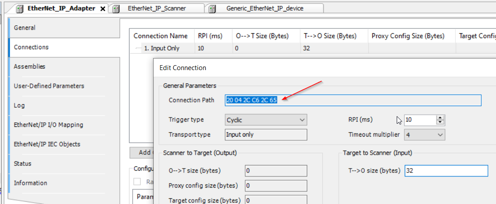
Task: Switch to the EtherNet_IP_Scanner tab
Action: pyautogui.click(x=156, y=8)
